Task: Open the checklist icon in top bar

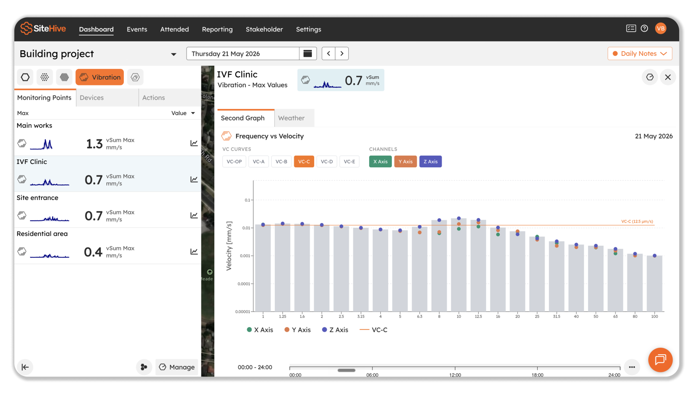Action: click(x=631, y=29)
